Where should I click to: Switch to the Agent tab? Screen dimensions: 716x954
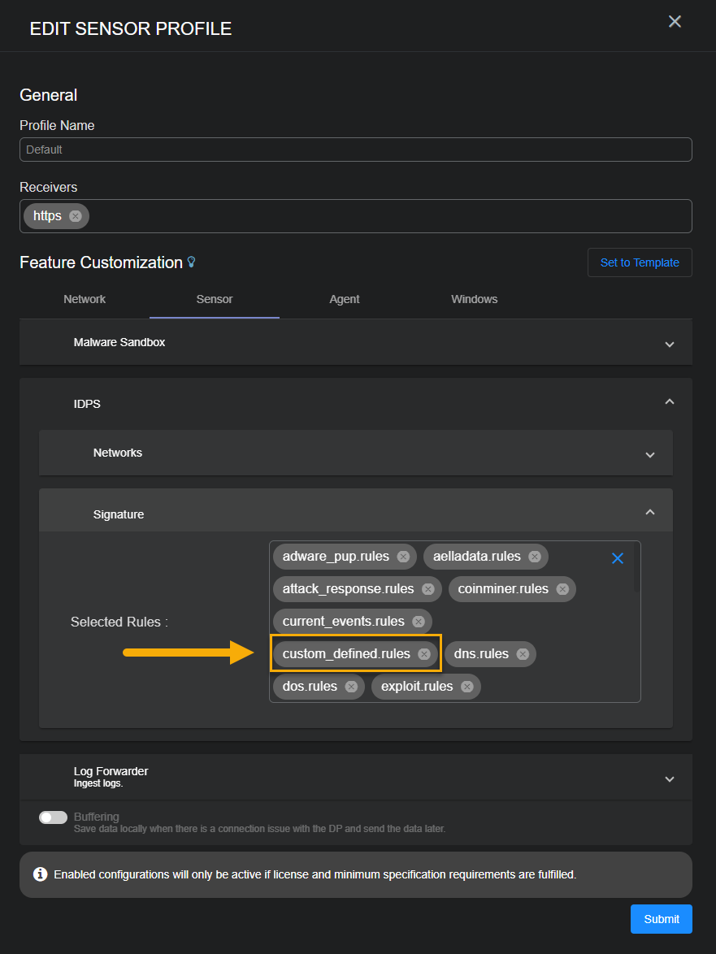click(344, 298)
